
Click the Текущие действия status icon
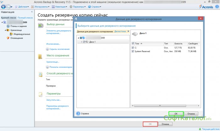201,129
